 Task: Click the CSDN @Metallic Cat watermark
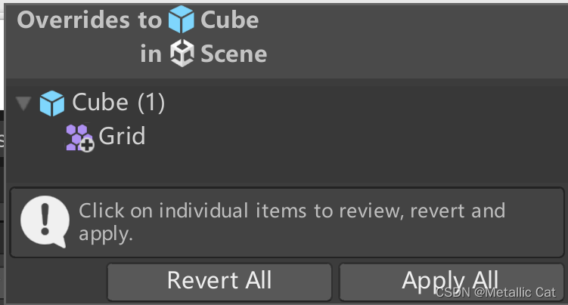coord(495,292)
